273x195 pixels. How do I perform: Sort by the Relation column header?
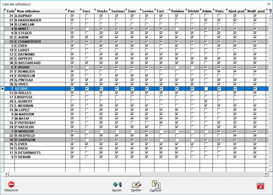[178, 11]
